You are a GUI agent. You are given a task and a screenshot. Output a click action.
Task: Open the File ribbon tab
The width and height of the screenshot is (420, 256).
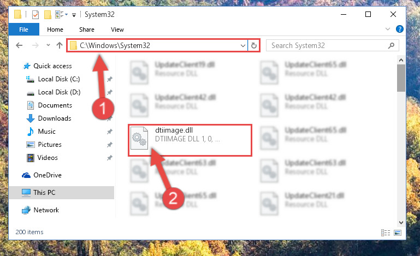(x=24, y=29)
